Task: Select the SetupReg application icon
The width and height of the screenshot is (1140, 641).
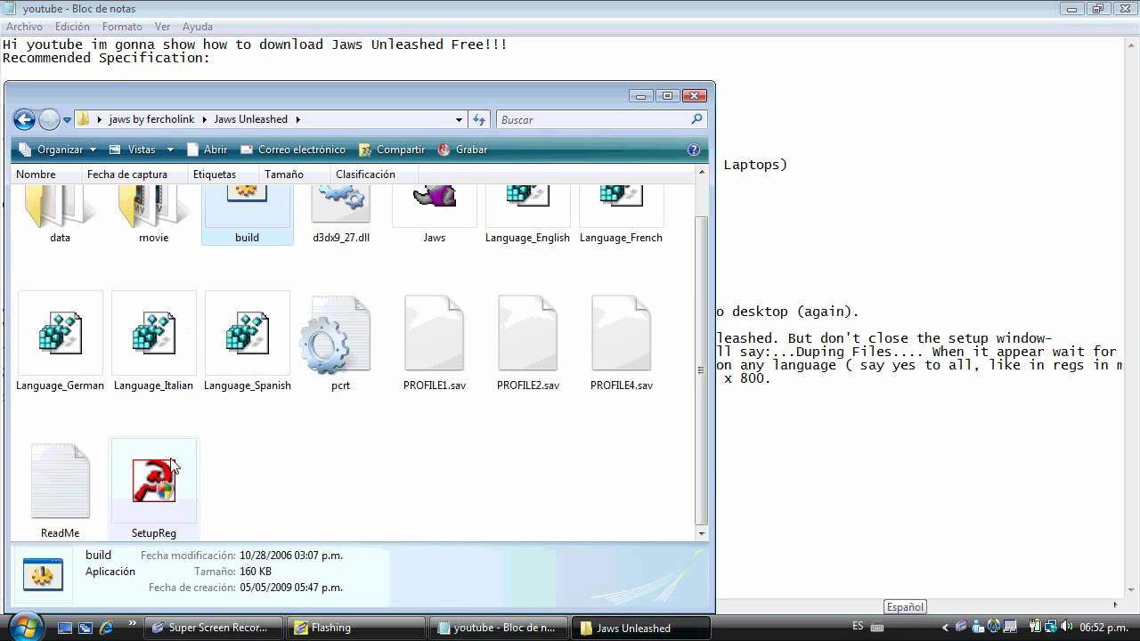Action: (154, 481)
